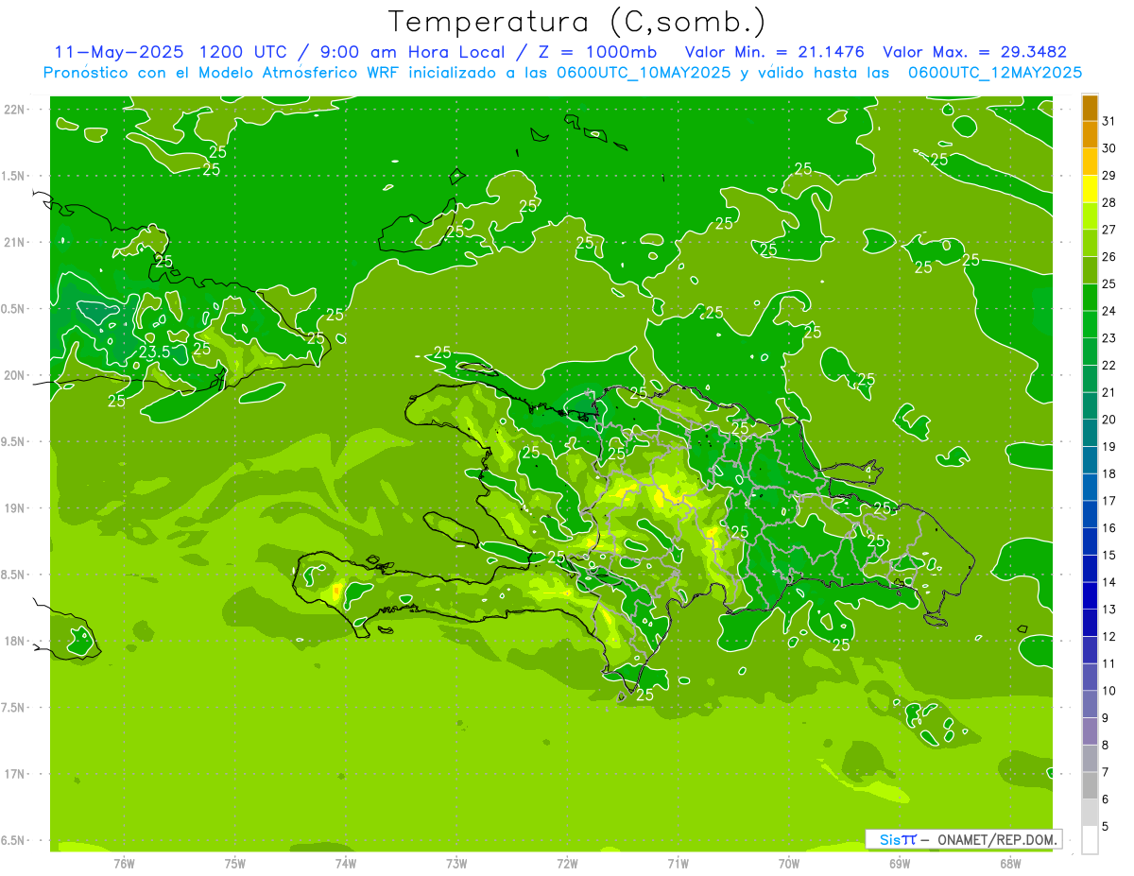Click the "8.5N" latitude tick label

(x=13, y=575)
